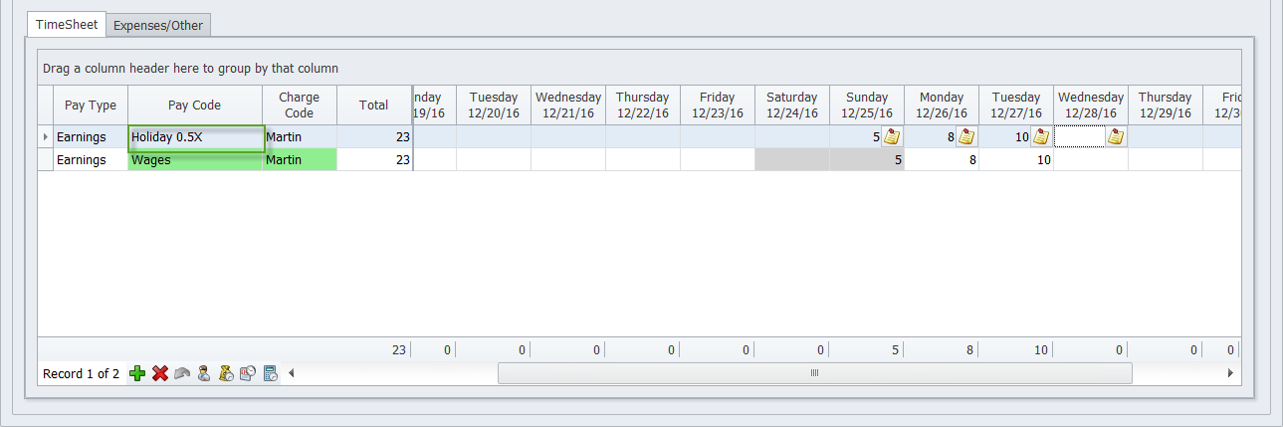Open the note on Tuesday 12/27/16 cell
Viewport: 1283px width, 427px height.
(x=1041, y=137)
